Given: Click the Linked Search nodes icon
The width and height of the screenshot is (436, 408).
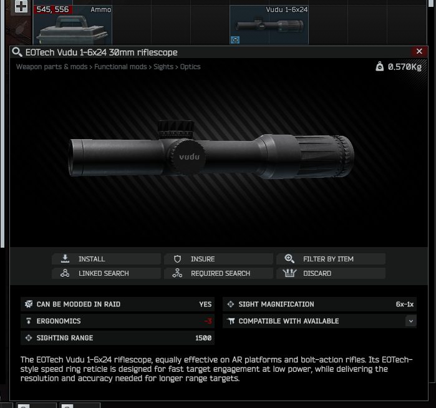Looking at the screenshot, I should (65, 273).
